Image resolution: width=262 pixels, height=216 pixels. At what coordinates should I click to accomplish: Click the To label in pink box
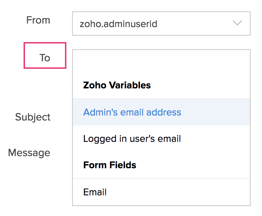[x=45, y=57]
